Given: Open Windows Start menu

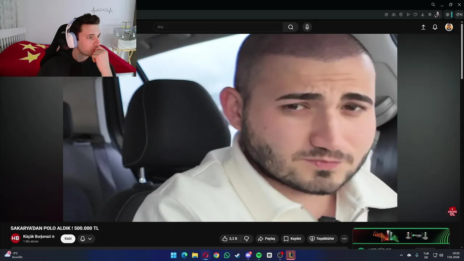Looking at the screenshot, I should 174,255.
